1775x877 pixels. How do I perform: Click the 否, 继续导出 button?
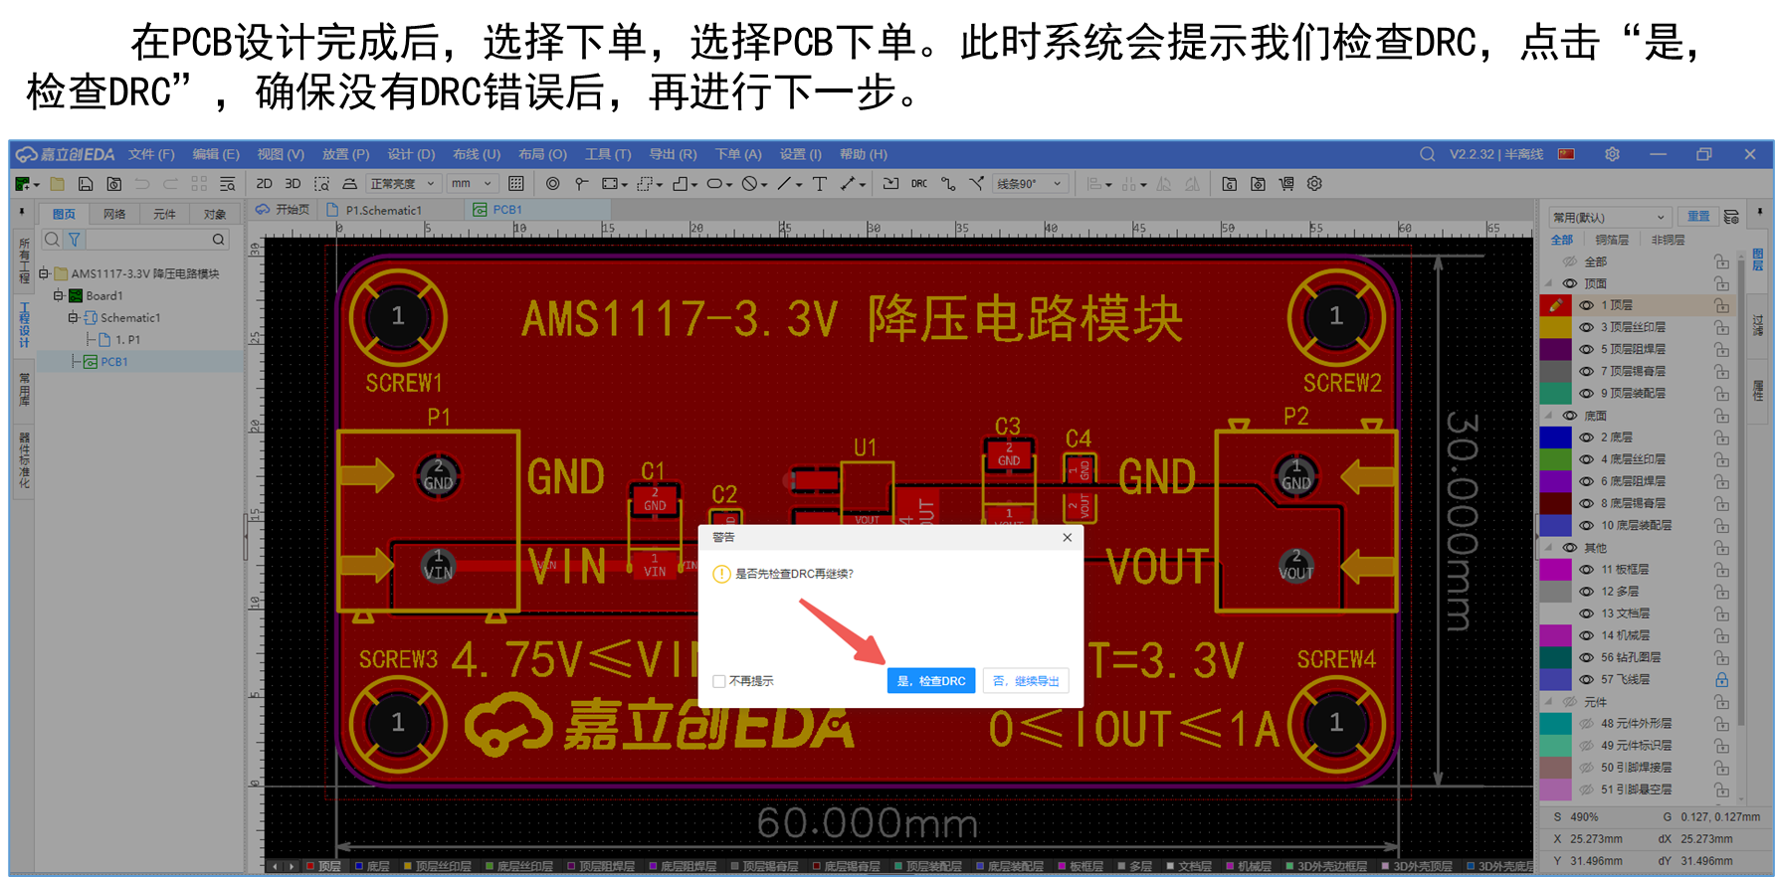[x=1027, y=681]
